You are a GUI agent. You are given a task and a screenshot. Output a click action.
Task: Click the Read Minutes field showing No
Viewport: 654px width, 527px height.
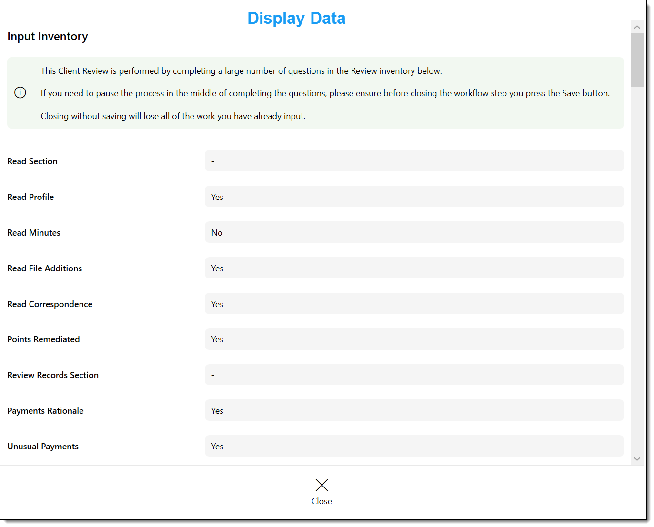coord(414,232)
